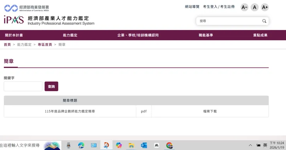Screen dimensions: 286x150
Task: Click 考生登入/考生註冊 link
Action: pyautogui.click(x=219, y=7)
